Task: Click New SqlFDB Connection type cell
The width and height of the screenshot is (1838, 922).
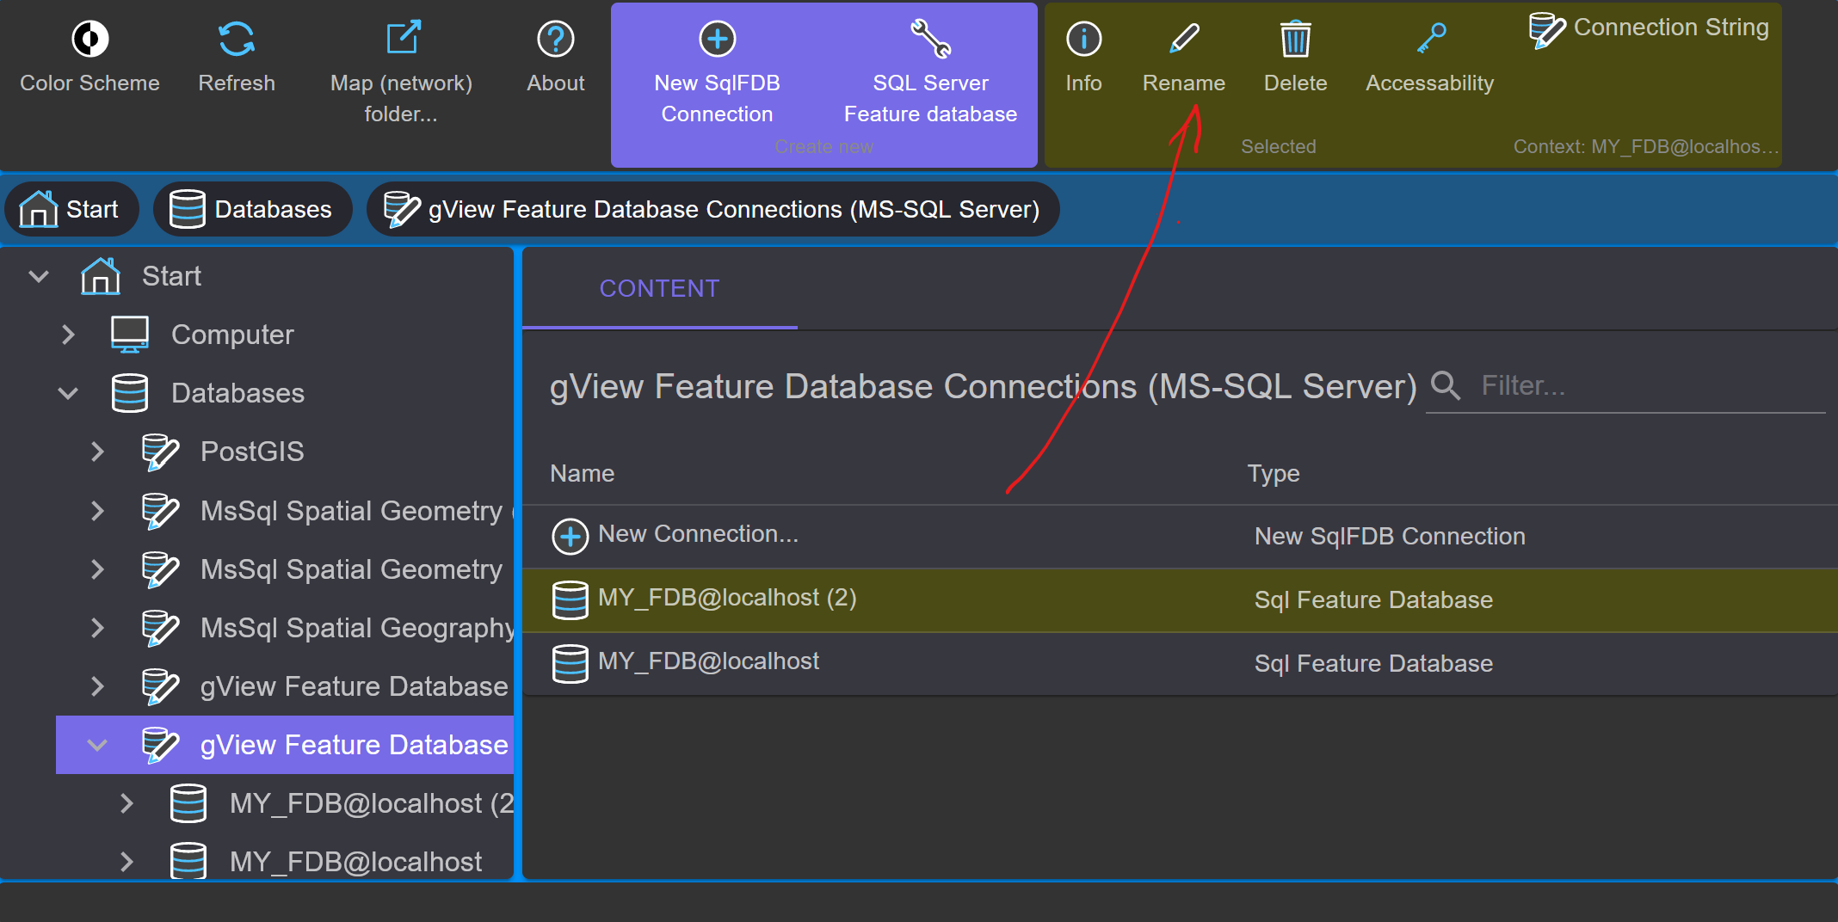Action: click(1390, 536)
